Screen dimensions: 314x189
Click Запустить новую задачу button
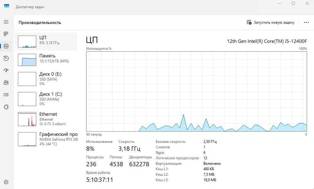point(271,22)
